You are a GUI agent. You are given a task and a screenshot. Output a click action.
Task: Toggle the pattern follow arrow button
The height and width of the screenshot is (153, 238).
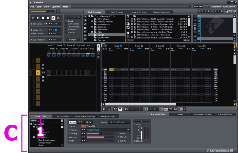pos(53,18)
